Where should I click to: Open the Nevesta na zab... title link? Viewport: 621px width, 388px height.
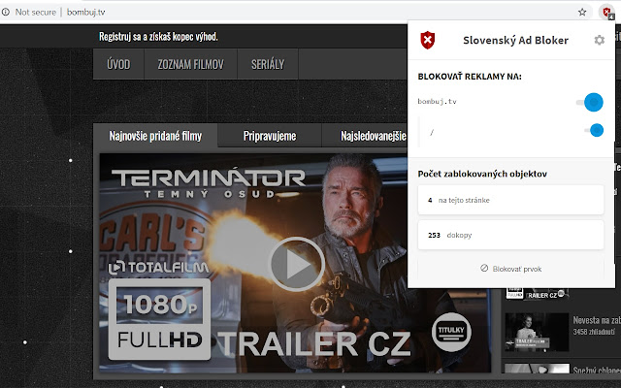click(597, 320)
